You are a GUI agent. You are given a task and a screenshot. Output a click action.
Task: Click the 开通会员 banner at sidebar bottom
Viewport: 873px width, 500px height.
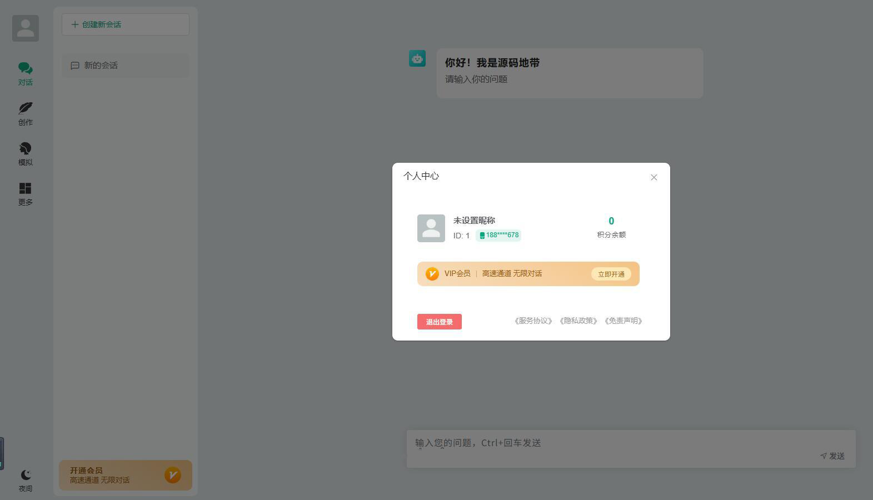126,475
